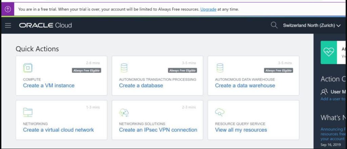The width and height of the screenshot is (347, 149).
Task: Click AUTONOMOUS TRANSACTION PROCESSING label
Action: [x=158, y=79]
